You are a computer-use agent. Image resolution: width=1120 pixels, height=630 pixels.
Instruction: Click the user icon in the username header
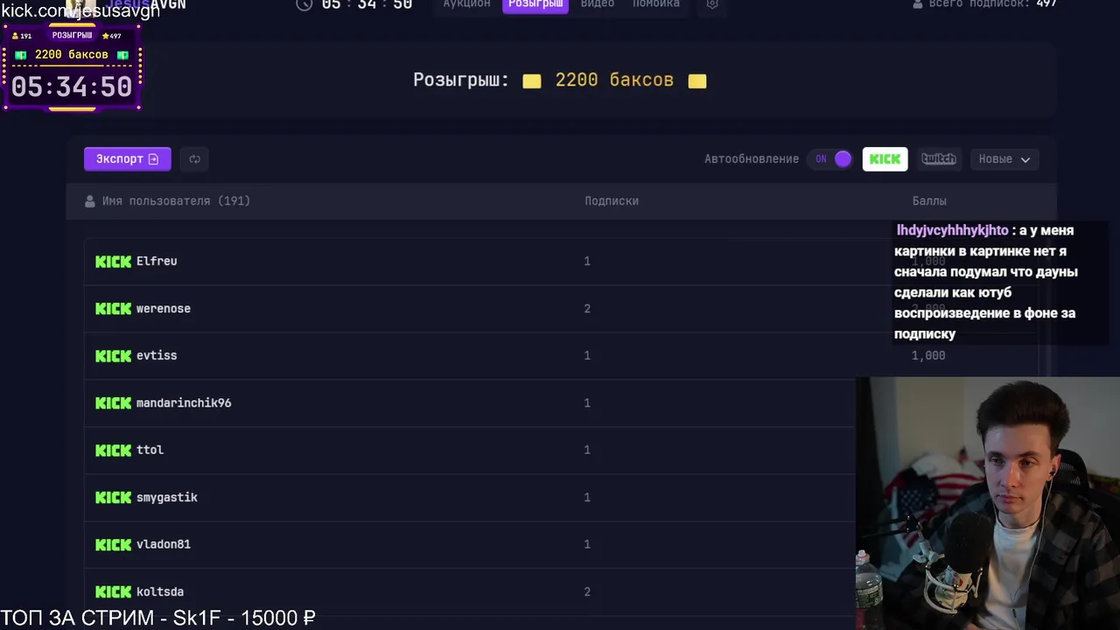click(90, 201)
